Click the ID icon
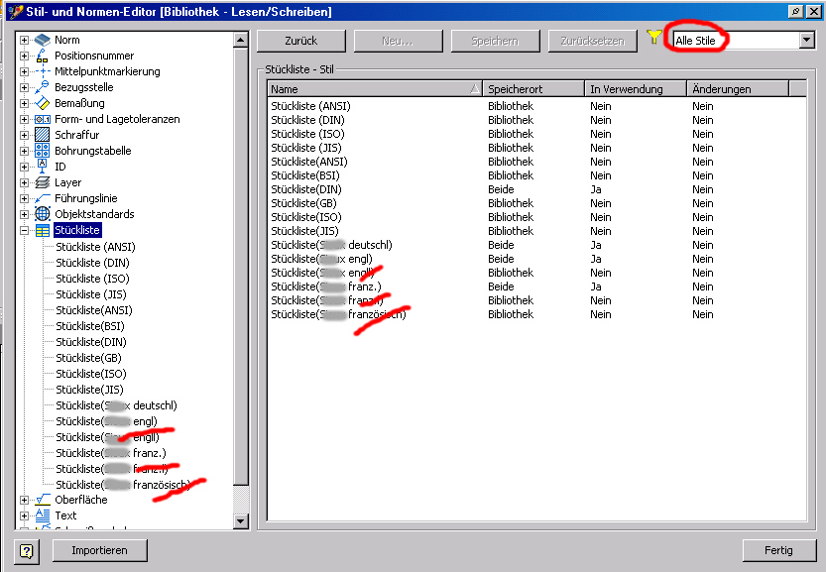 [x=42, y=167]
